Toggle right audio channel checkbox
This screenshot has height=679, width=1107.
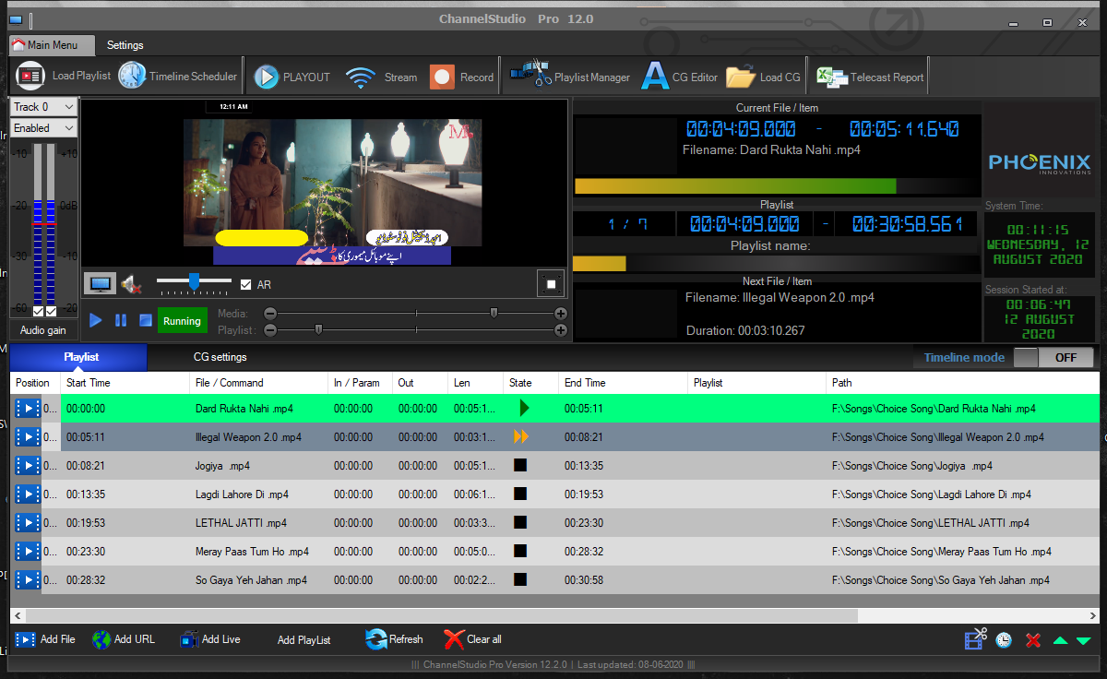51,311
